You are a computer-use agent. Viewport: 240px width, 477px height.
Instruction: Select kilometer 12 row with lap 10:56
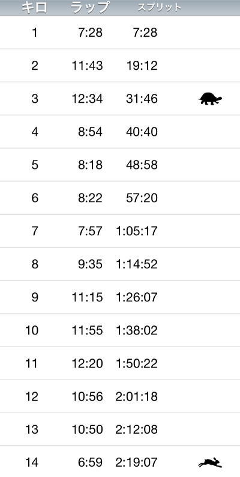pos(120,396)
